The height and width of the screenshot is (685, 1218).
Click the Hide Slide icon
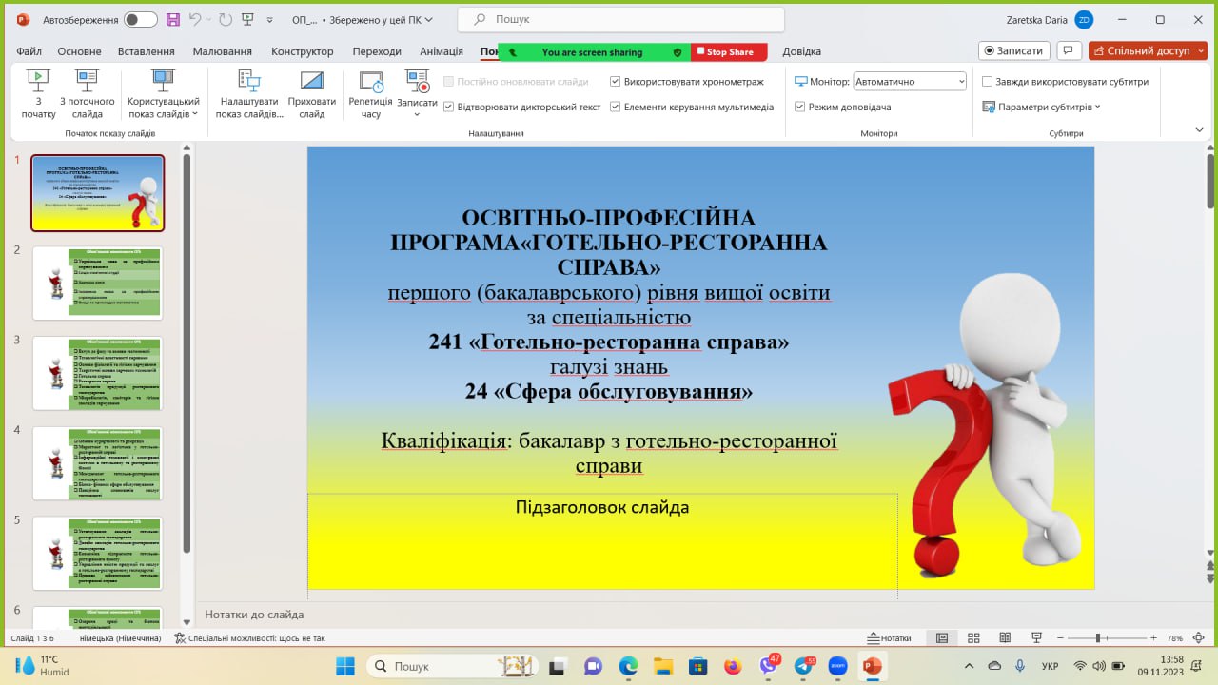(312, 82)
